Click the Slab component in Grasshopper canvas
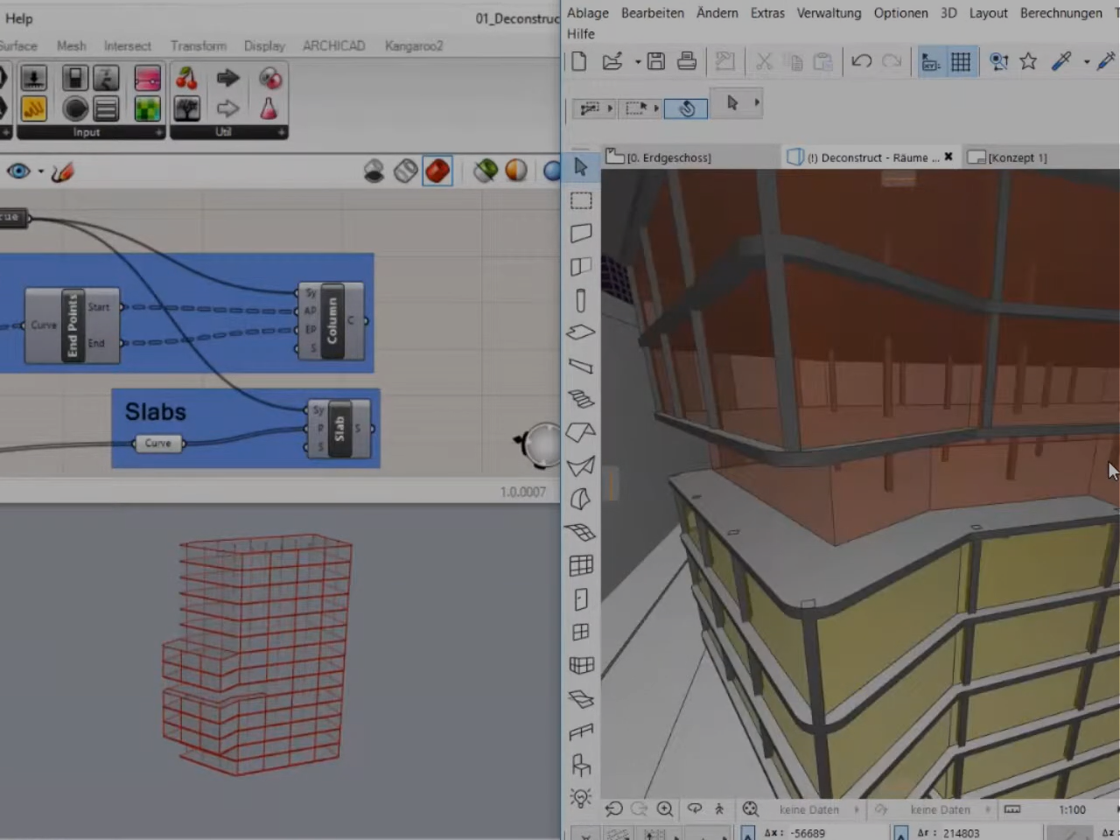Image resolution: width=1120 pixels, height=840 pixels. [339, 429]
